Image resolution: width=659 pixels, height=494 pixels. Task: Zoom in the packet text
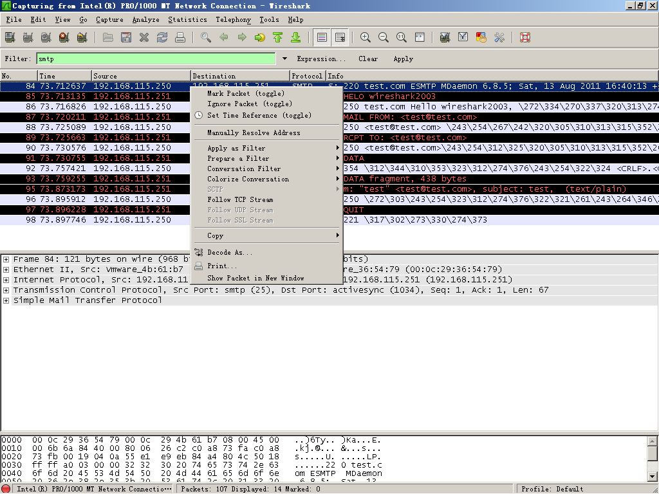(366, 37)
